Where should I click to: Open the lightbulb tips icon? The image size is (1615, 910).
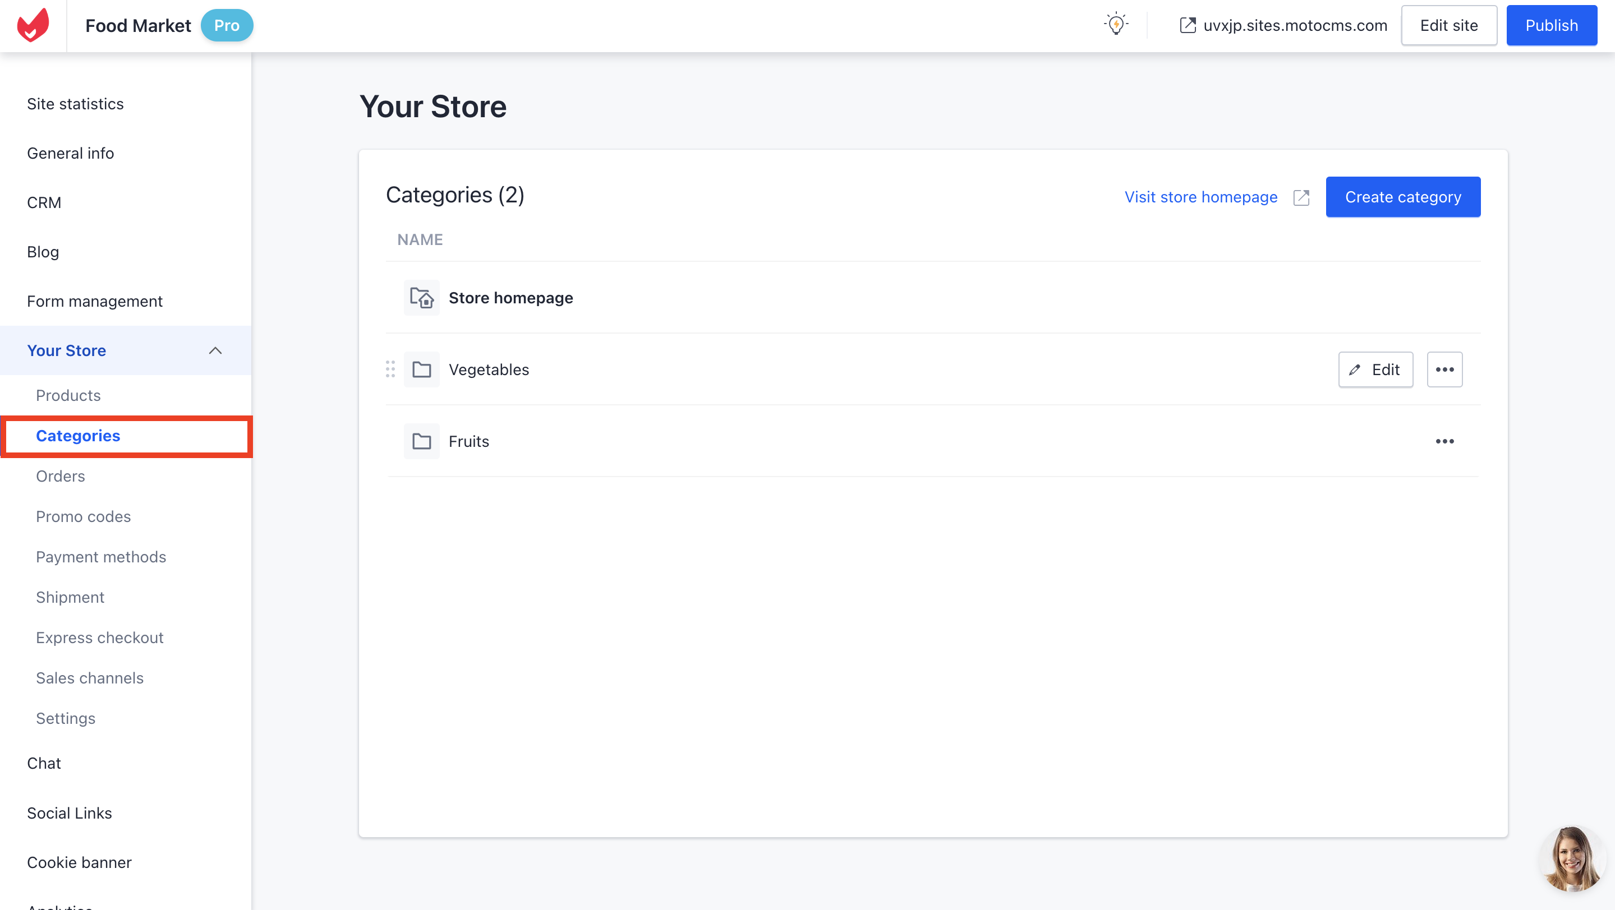[1116, 25]
